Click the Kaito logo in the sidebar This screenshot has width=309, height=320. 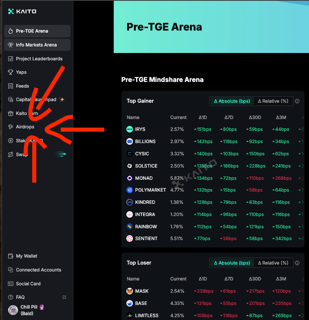pyautogui.click(x=22, y=11)
